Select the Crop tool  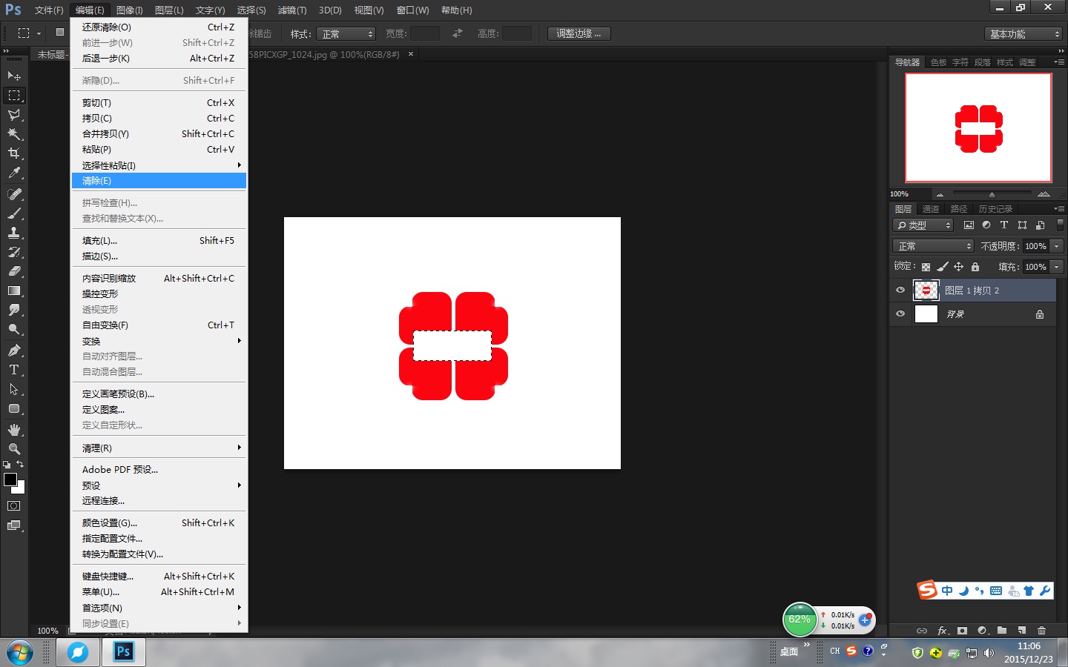point(14,153)
